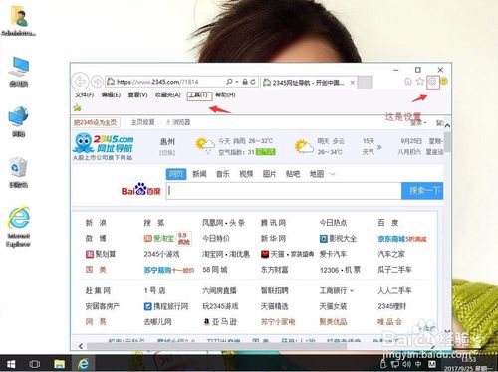Click the browser Back arrow button
This screenshot has width=498, height=372.
(x=80, y=82)
